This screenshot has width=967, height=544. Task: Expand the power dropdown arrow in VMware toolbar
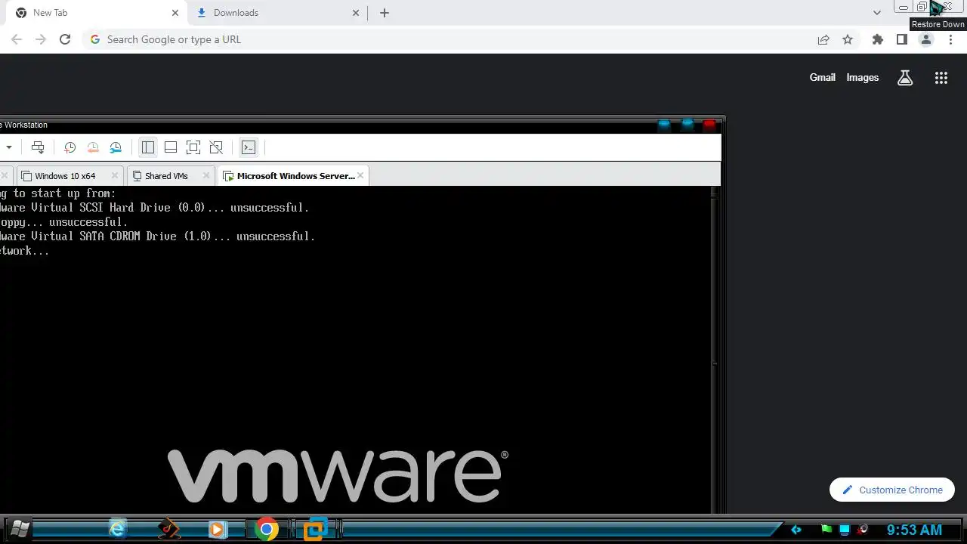[9, 147]
